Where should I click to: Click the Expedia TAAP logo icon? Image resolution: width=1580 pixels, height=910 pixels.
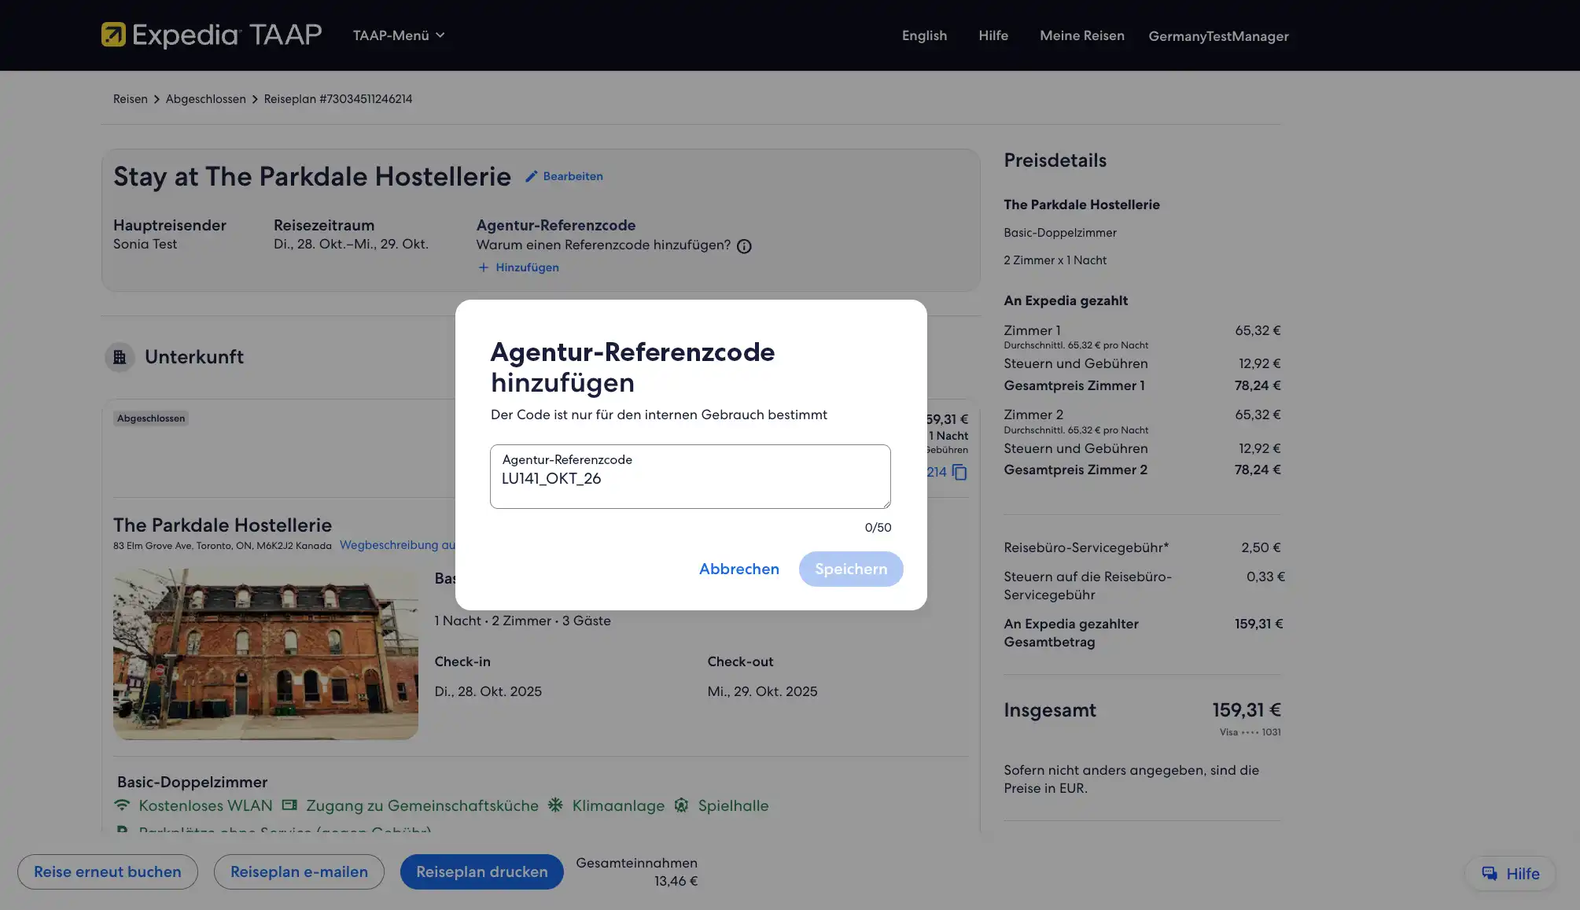(x=113, y=35)
